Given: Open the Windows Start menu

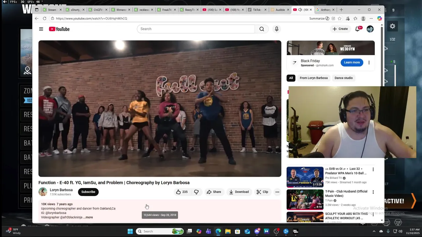Looking at the screenshot, I should tap(130, 231).
